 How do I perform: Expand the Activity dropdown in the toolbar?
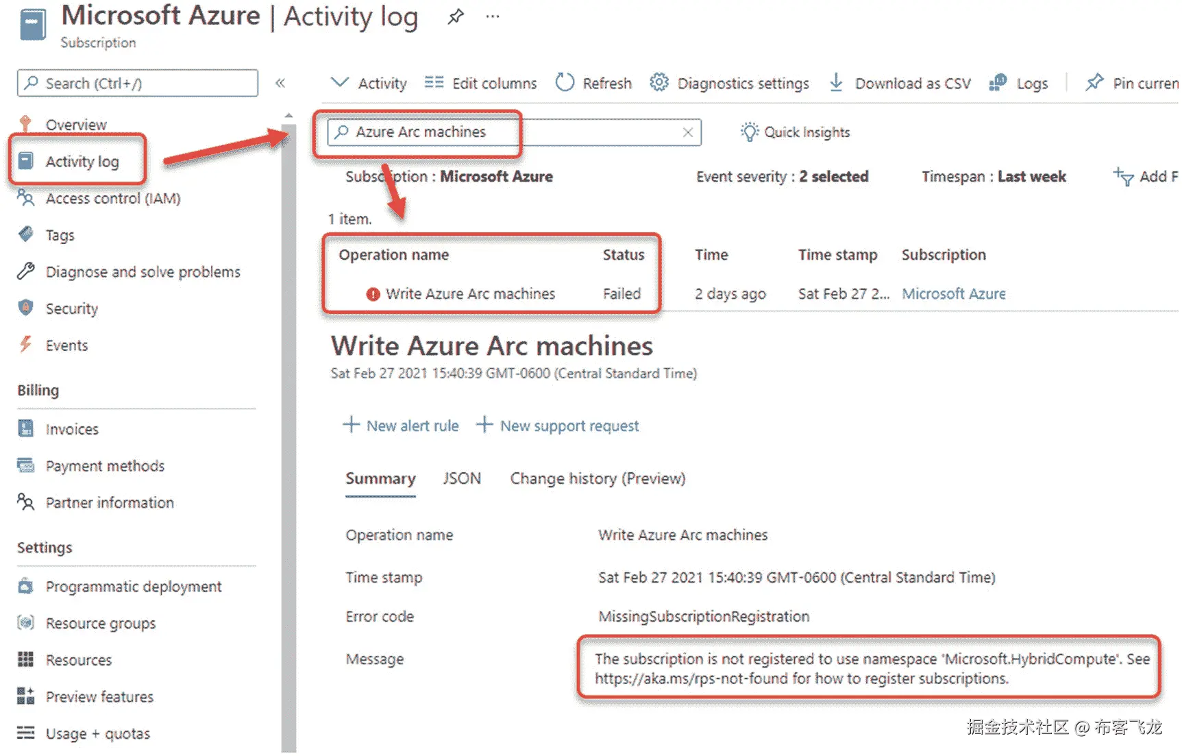[x=369, y=83]
